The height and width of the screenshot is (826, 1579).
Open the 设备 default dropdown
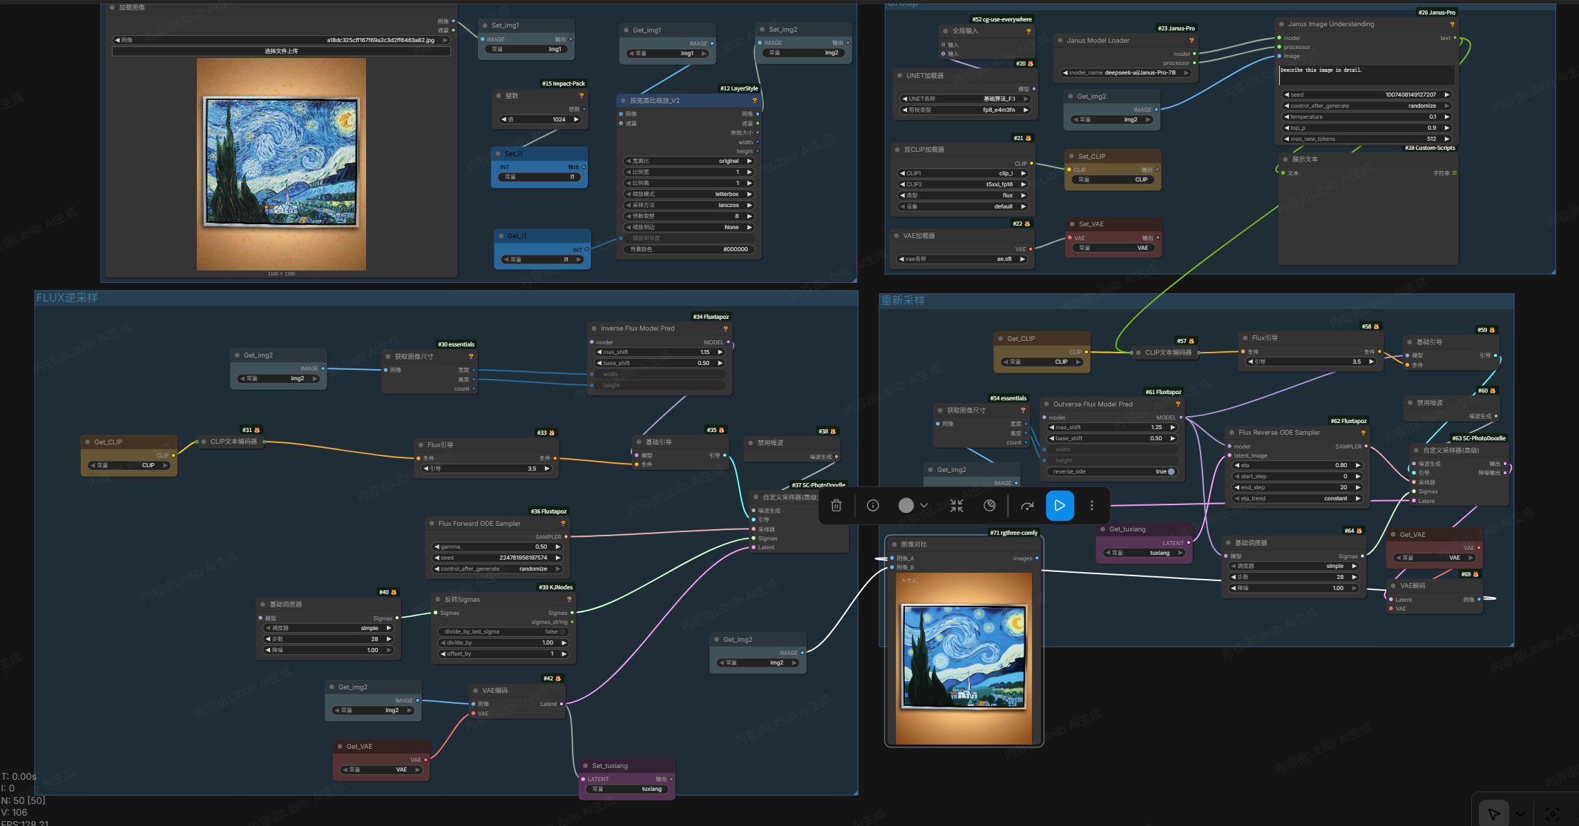[963, 207]
